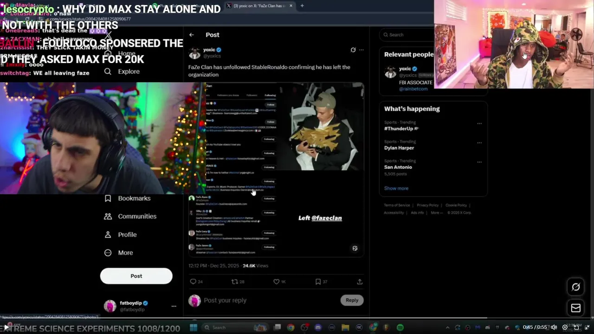Viewport: 594px width, 334px height.
Task: Share the post via share icon
Action: pos(360,282)
